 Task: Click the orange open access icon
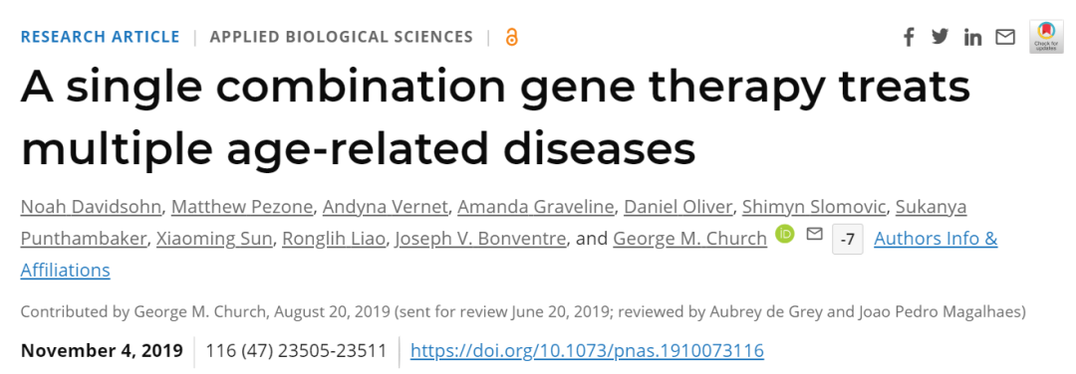[511, 37]
